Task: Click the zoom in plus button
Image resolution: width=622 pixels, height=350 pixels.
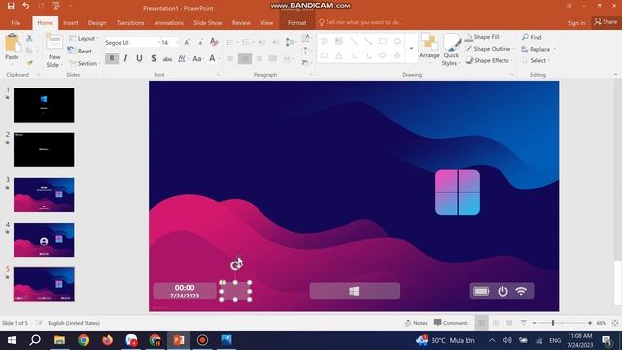Action: tap(590, 323)
